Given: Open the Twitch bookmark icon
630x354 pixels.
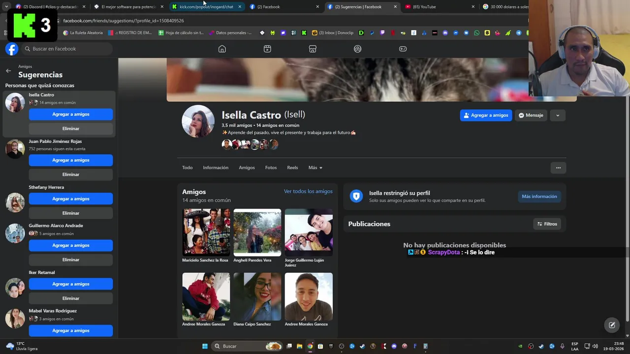Looking at the screenshot, I should pyautogui.click(x=382, y=33).
